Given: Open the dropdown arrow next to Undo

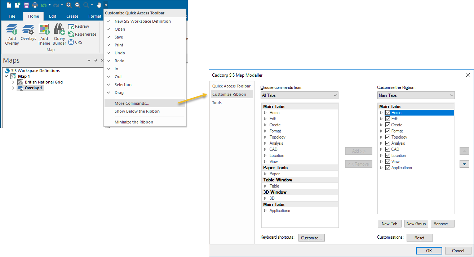Looking at the screenshot, I should [50, 5].
